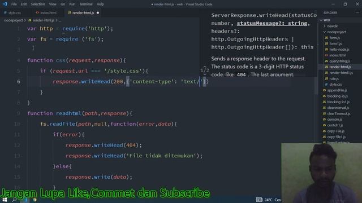362x203 pixels.
Task: Open render-html1.js in Explorer
Action: (341, 73)
